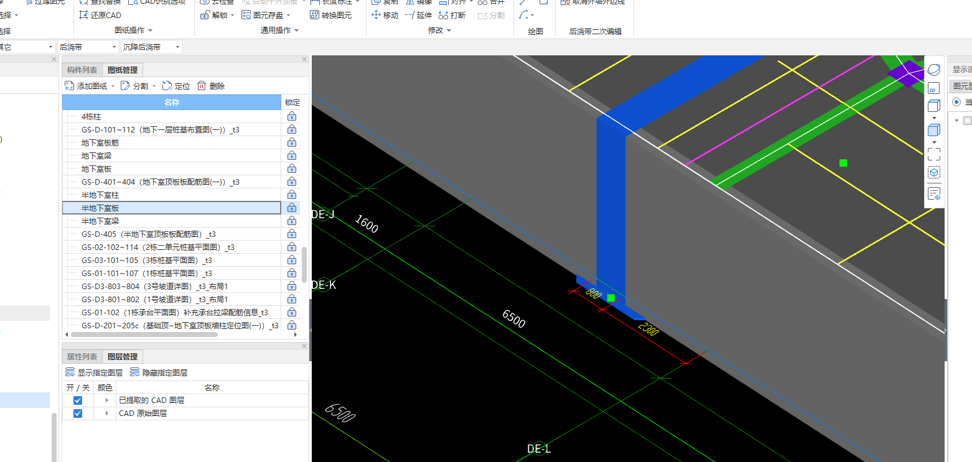Open the 其它 category dropdown
This screenshot has width=972, height=462.
27,47
